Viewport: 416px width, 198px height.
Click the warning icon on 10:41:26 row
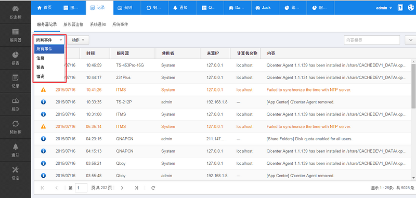(44, 90)
